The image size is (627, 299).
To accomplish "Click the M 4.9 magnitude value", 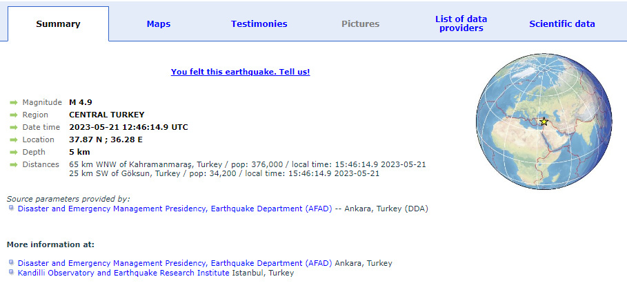I will point(81,102).
